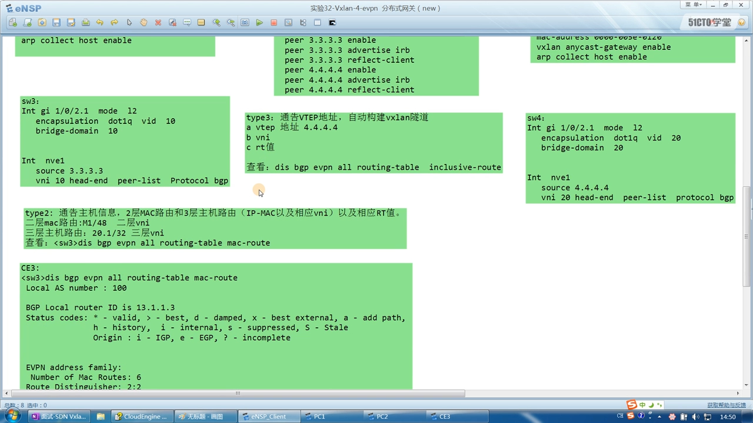Click the sw3: configuration note heading
This screenshot has width=753, height=423.
[31, 101]
